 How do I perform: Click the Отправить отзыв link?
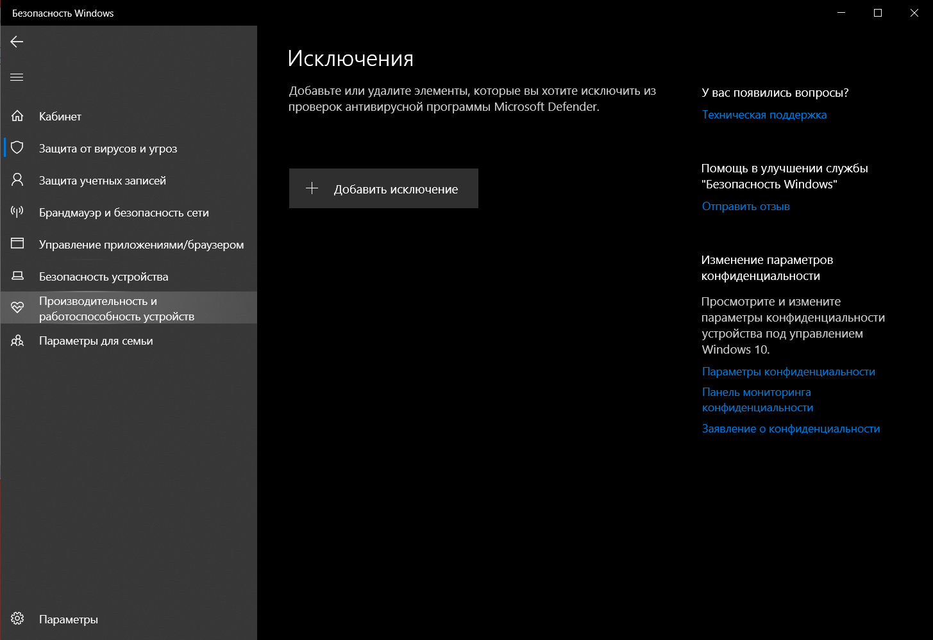(746, 206)
